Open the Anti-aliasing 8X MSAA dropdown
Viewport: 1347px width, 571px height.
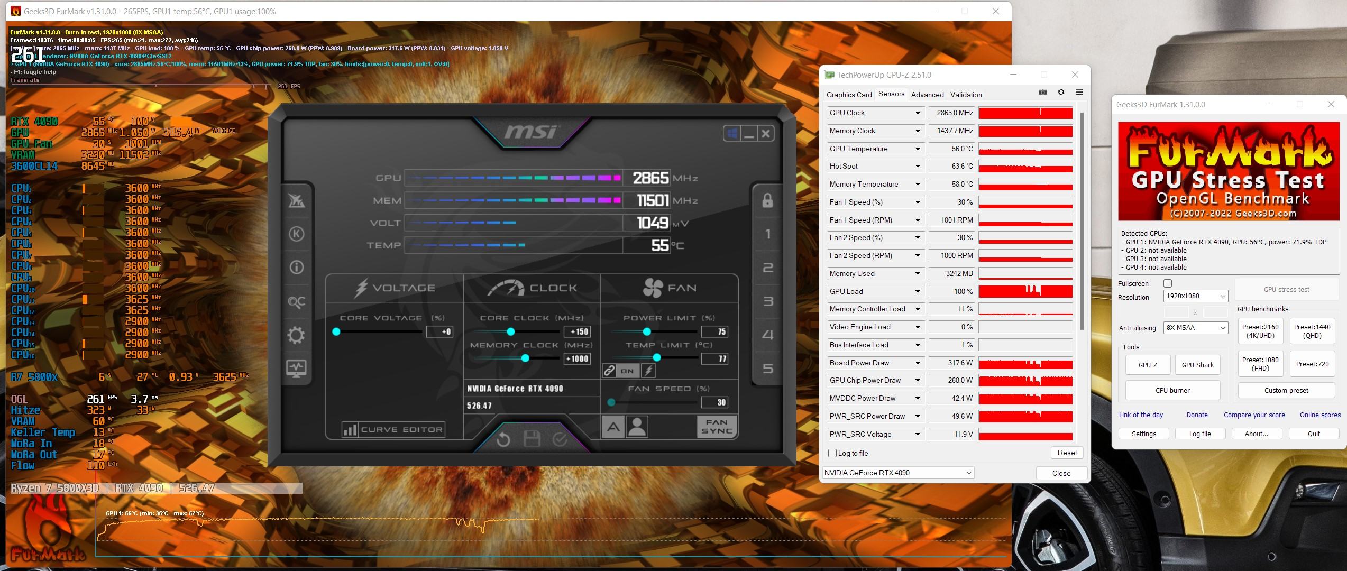pyautogui.click(x=1195, y=328)
